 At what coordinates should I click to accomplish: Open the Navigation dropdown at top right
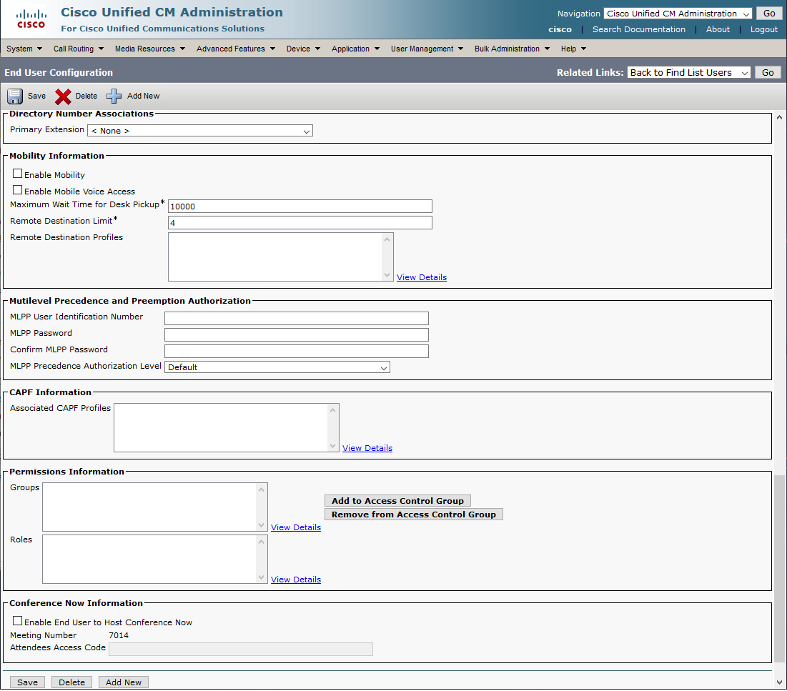677,14
